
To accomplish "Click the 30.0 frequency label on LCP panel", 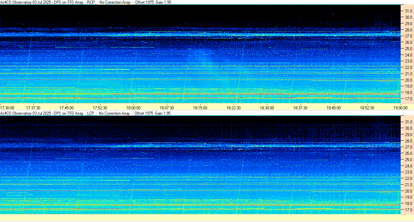I will click(408, 128).
